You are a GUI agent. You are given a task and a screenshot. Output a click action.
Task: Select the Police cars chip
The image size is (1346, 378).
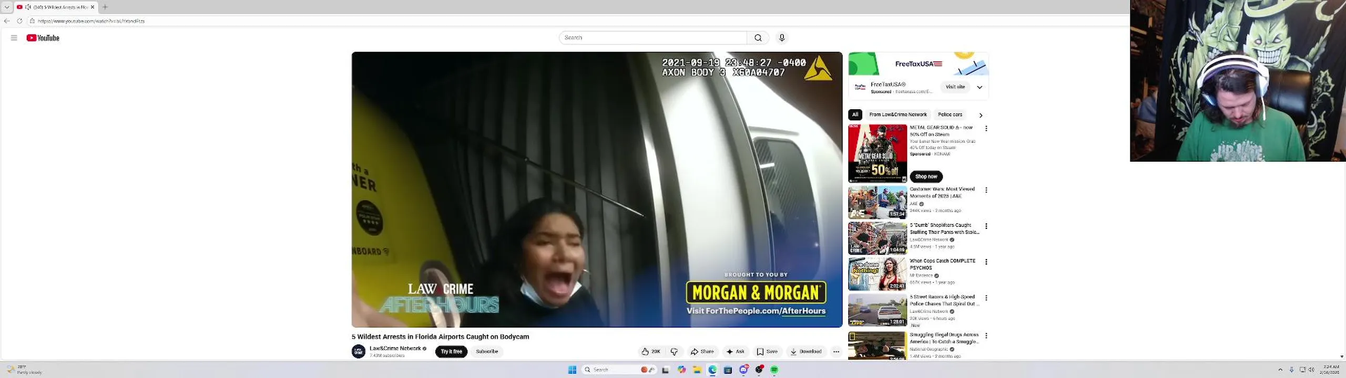click(x=950, y=114)
